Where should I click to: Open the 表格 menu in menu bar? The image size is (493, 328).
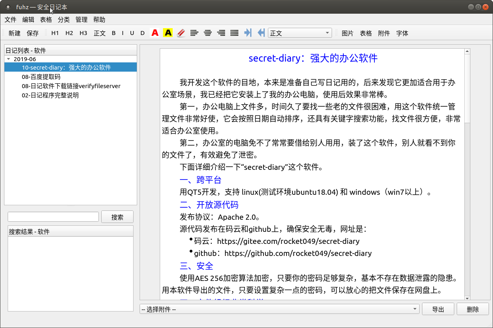(46, 19)
